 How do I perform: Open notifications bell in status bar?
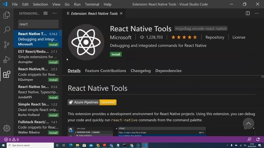coord(258,139)
